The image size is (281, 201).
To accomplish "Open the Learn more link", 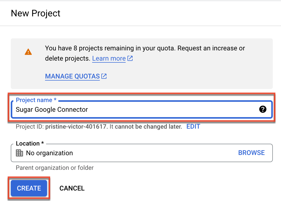I will coord(109,58).
